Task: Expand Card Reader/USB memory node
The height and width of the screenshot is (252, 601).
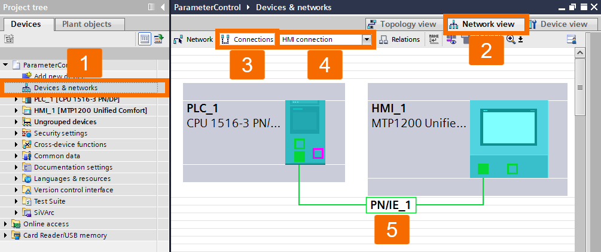Action: tap(5, 235)
